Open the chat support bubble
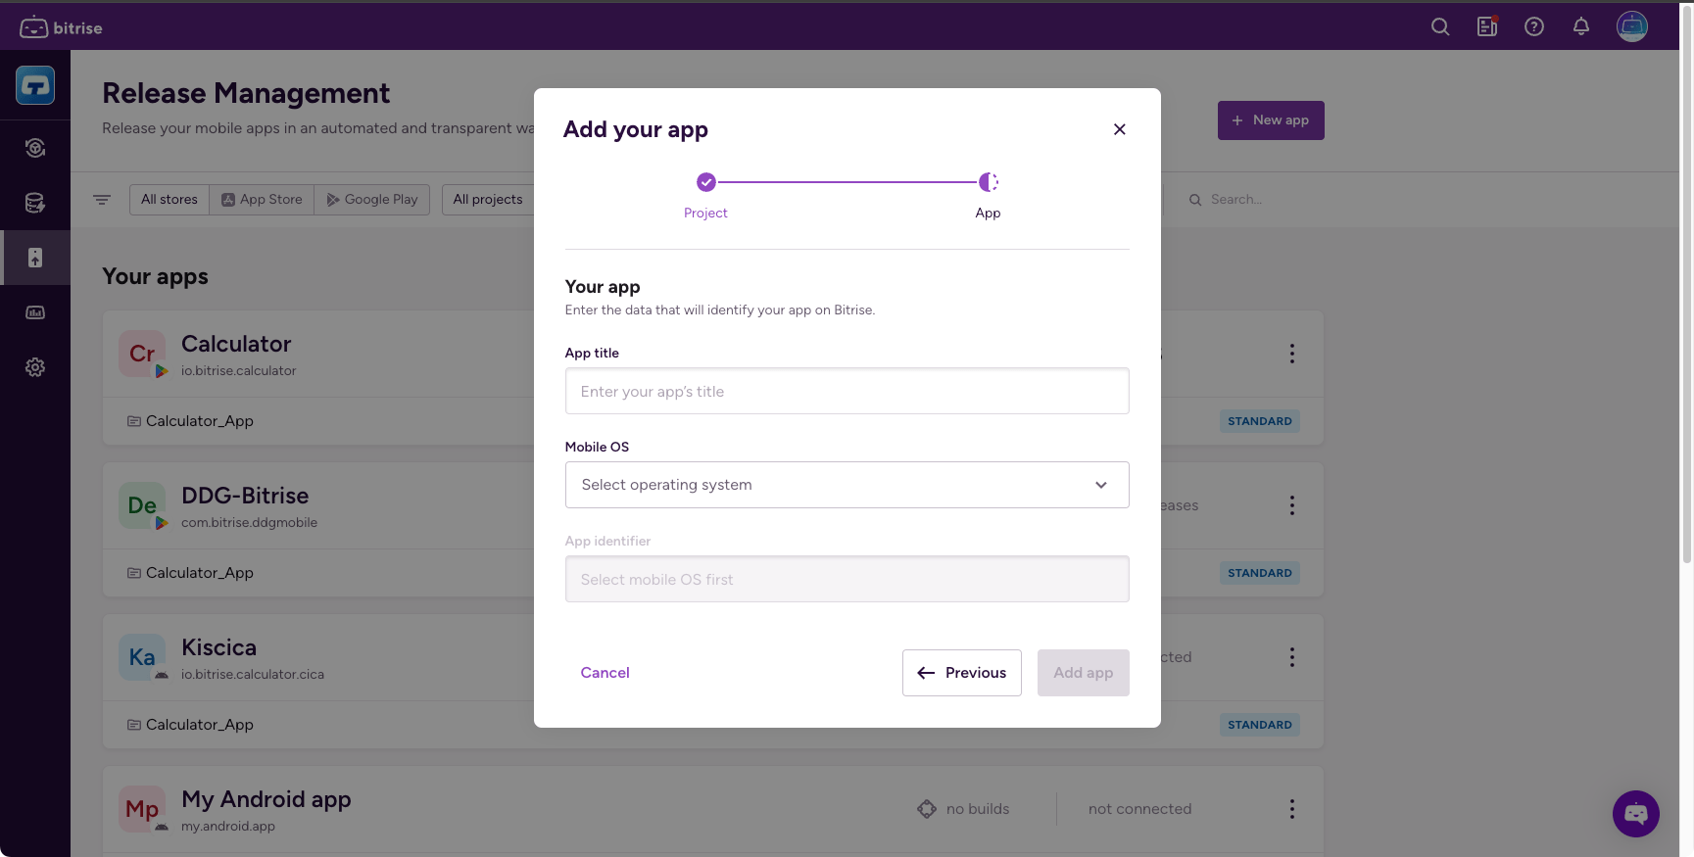1694x857 pixels. click(1636, 814)
